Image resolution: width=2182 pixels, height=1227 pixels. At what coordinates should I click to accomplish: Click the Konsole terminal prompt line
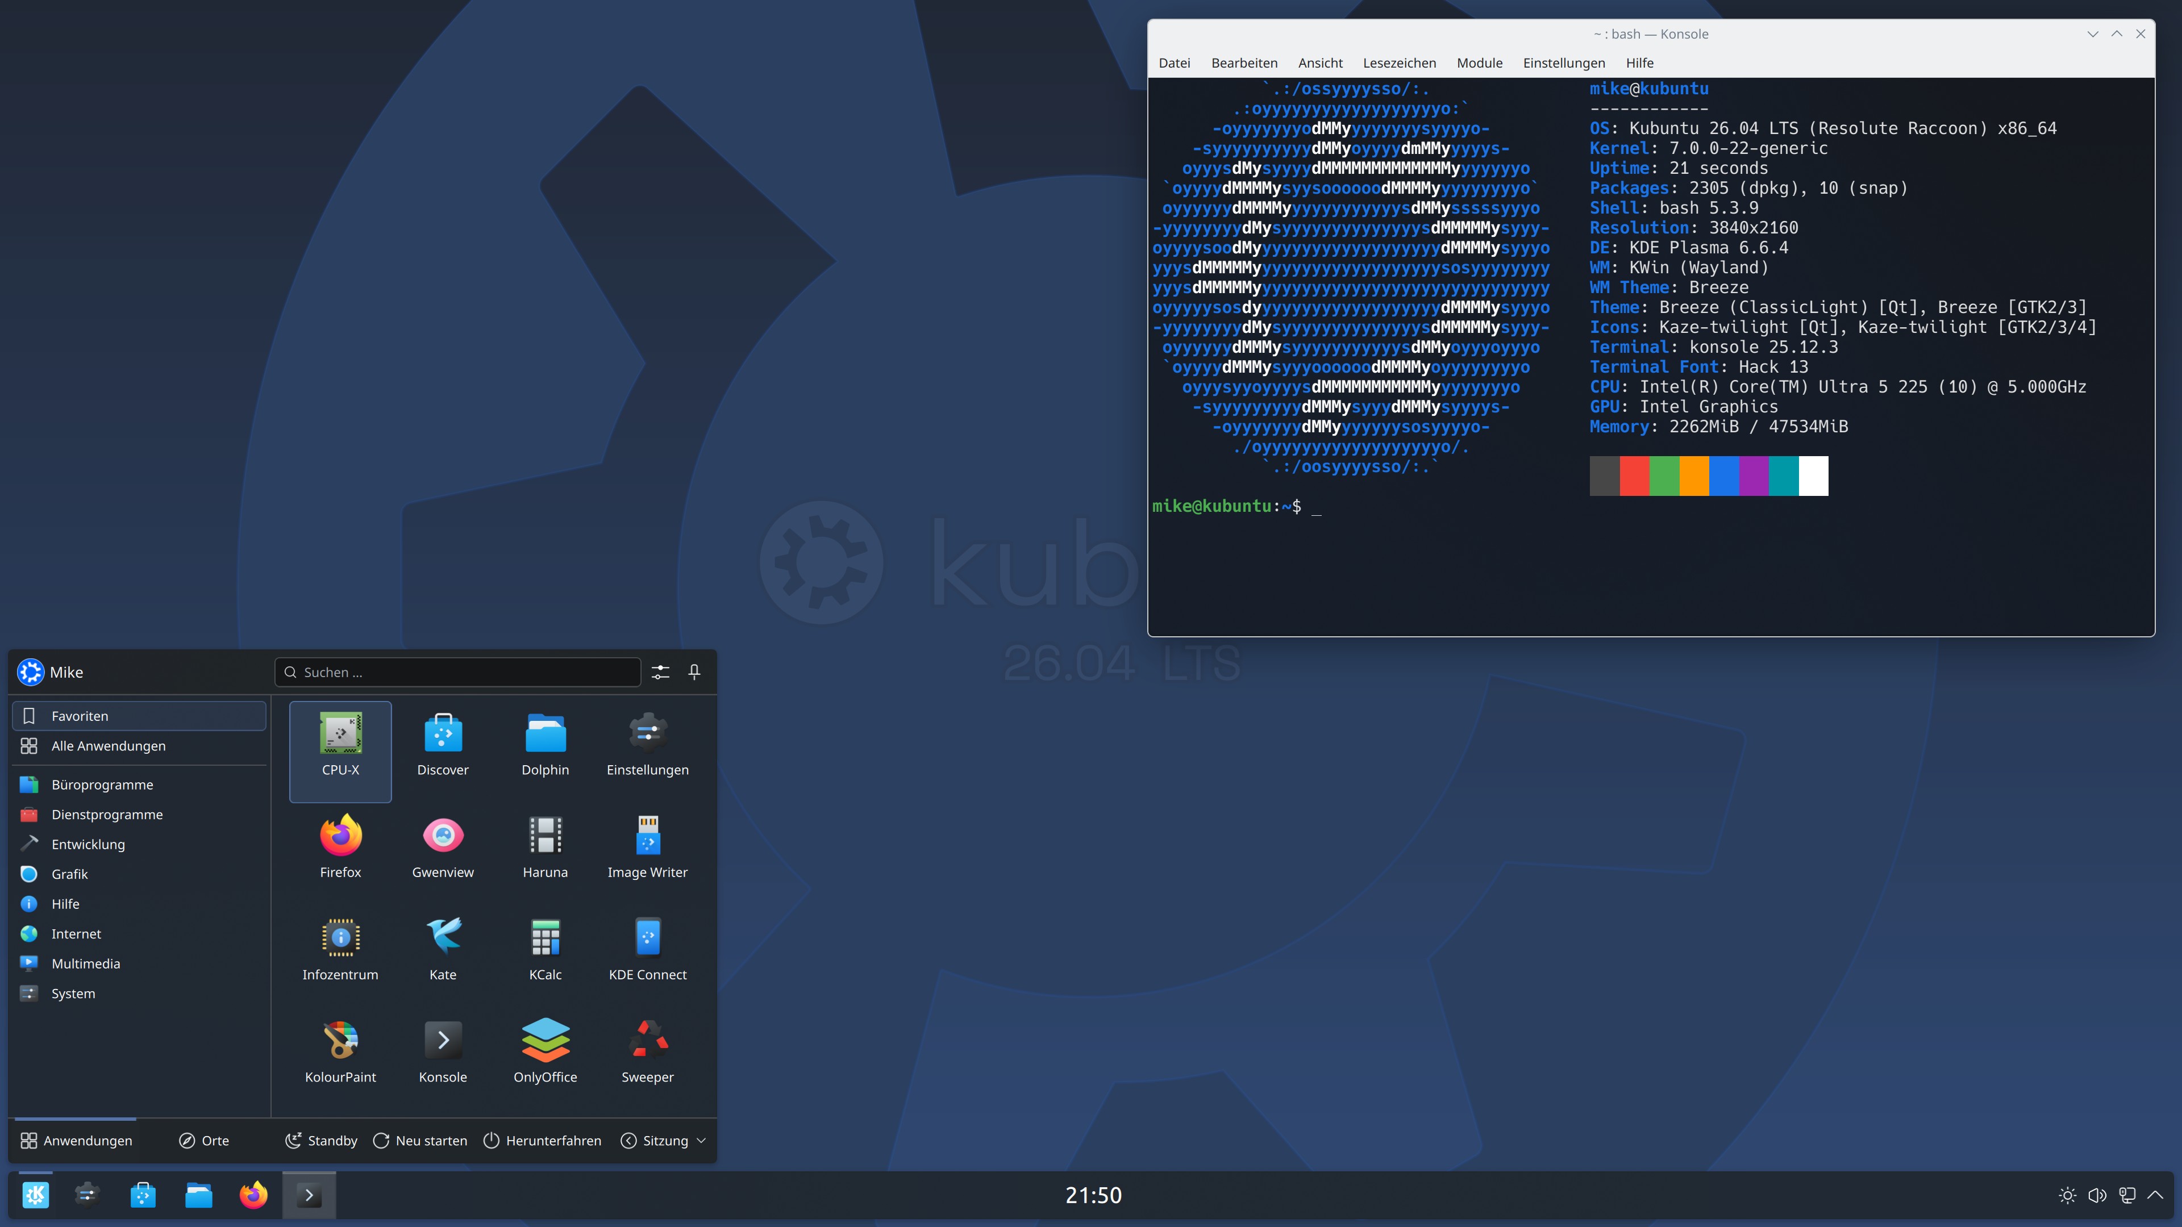pyautogui.click(x=1236, y=506)
